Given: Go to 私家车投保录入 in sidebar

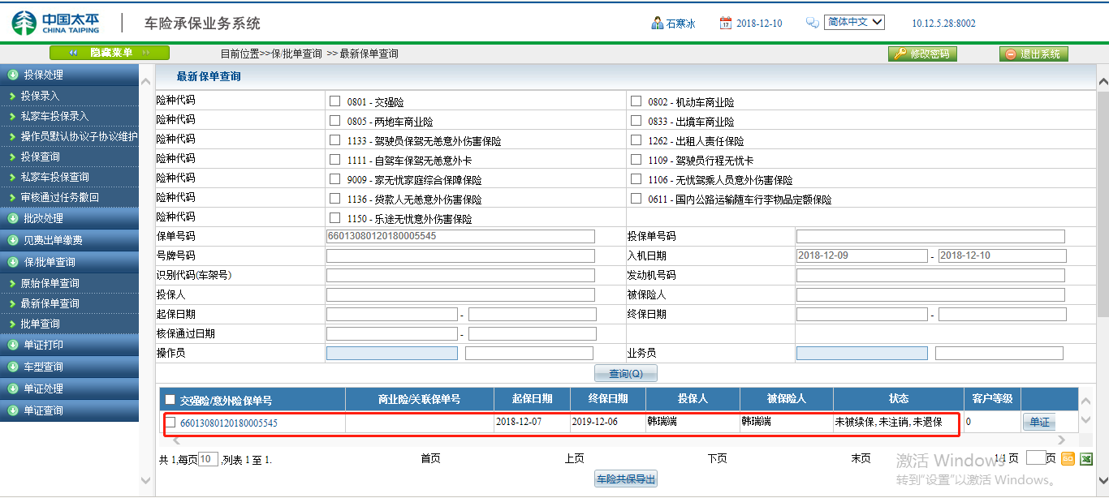Looking at the screenshot, I should [x=54, y=116].
